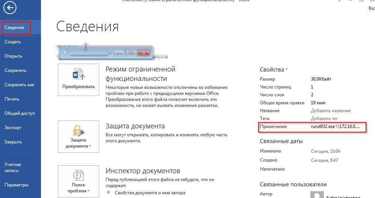Click the author avatar picture
Viewport: 375px width, 198px height.
coord(317,194)
